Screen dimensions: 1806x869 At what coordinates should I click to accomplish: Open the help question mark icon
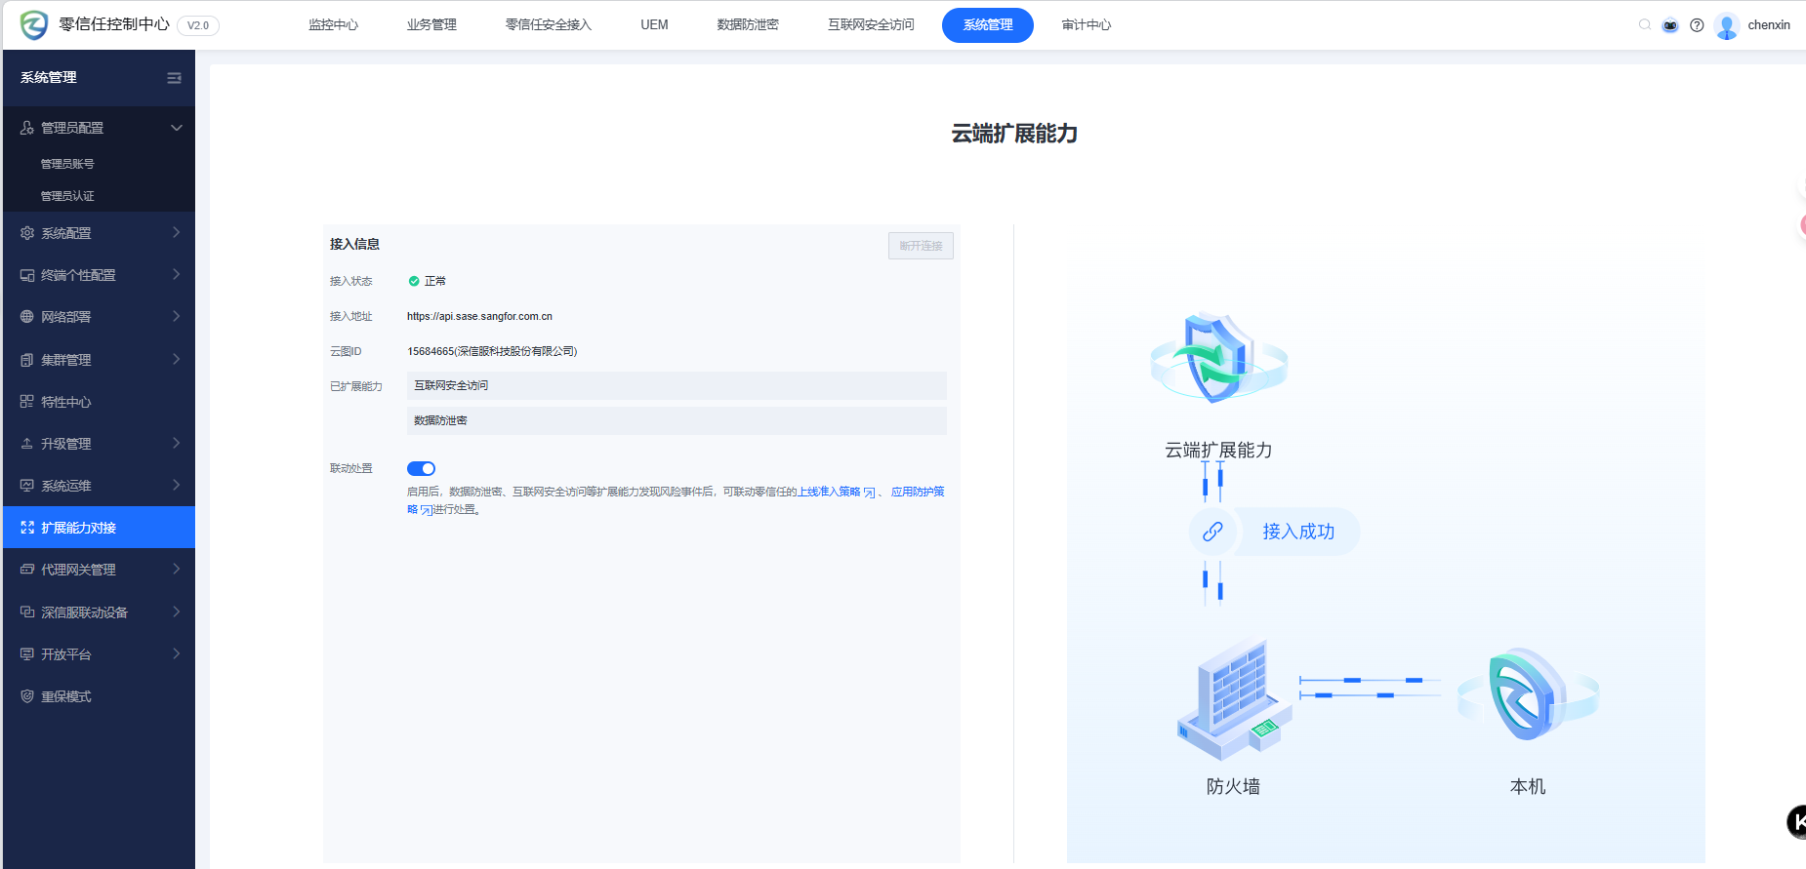coord(1697,25)
